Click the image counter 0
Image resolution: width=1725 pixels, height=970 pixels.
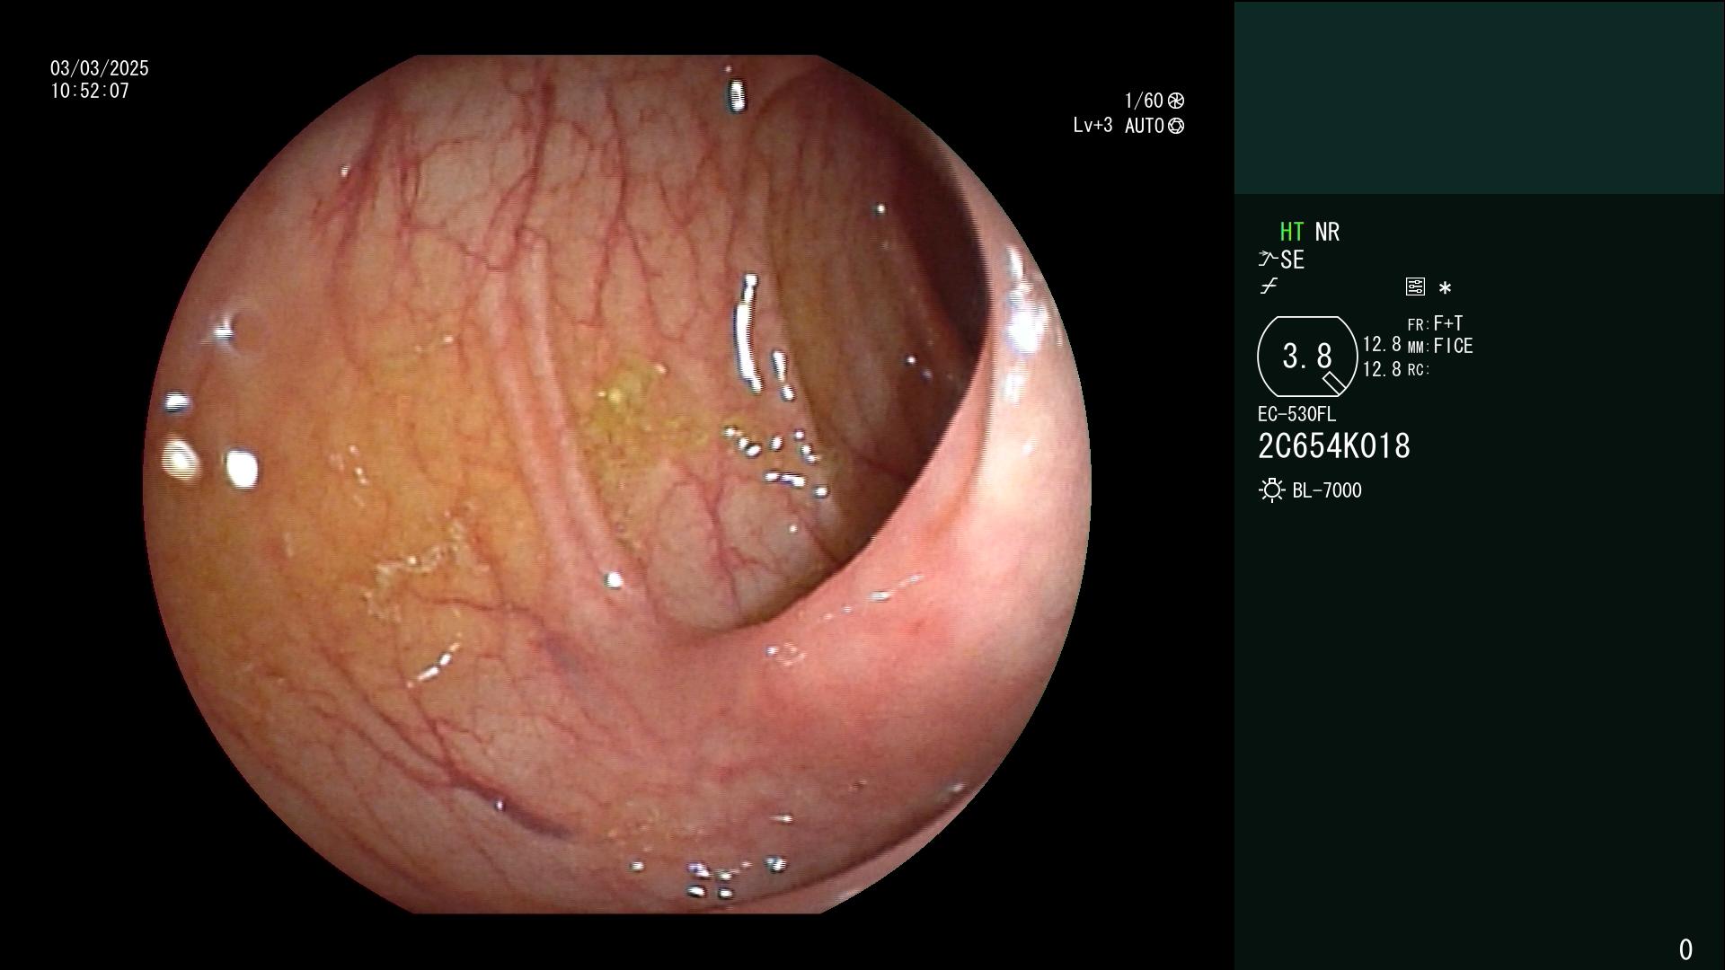pos(1685,949)
